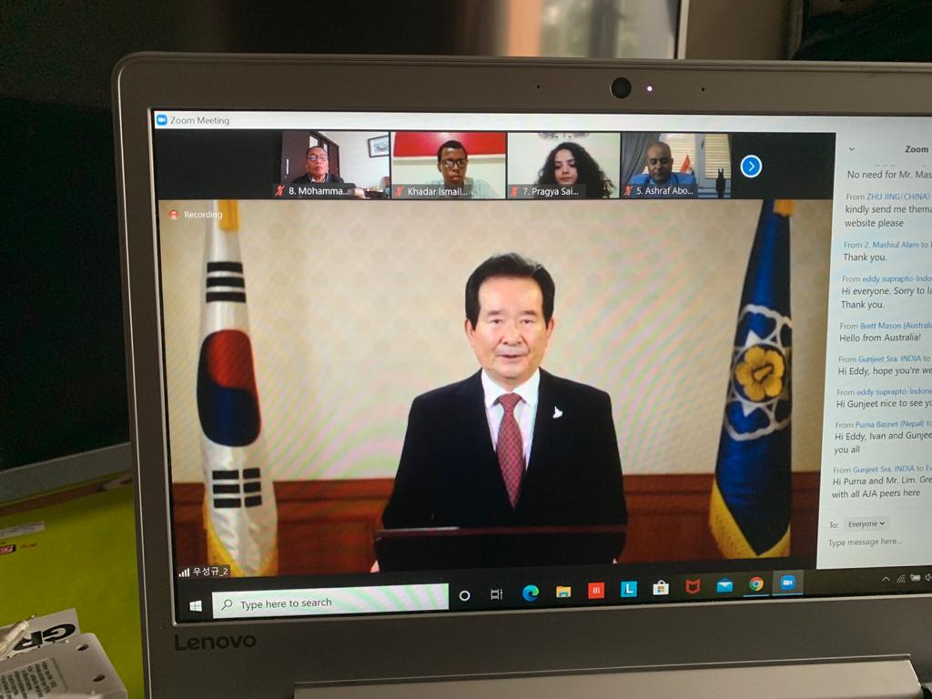Open the blue L app icon in taskbar
The width and height of the screenshot is (932, 699).
pos(628,589)
